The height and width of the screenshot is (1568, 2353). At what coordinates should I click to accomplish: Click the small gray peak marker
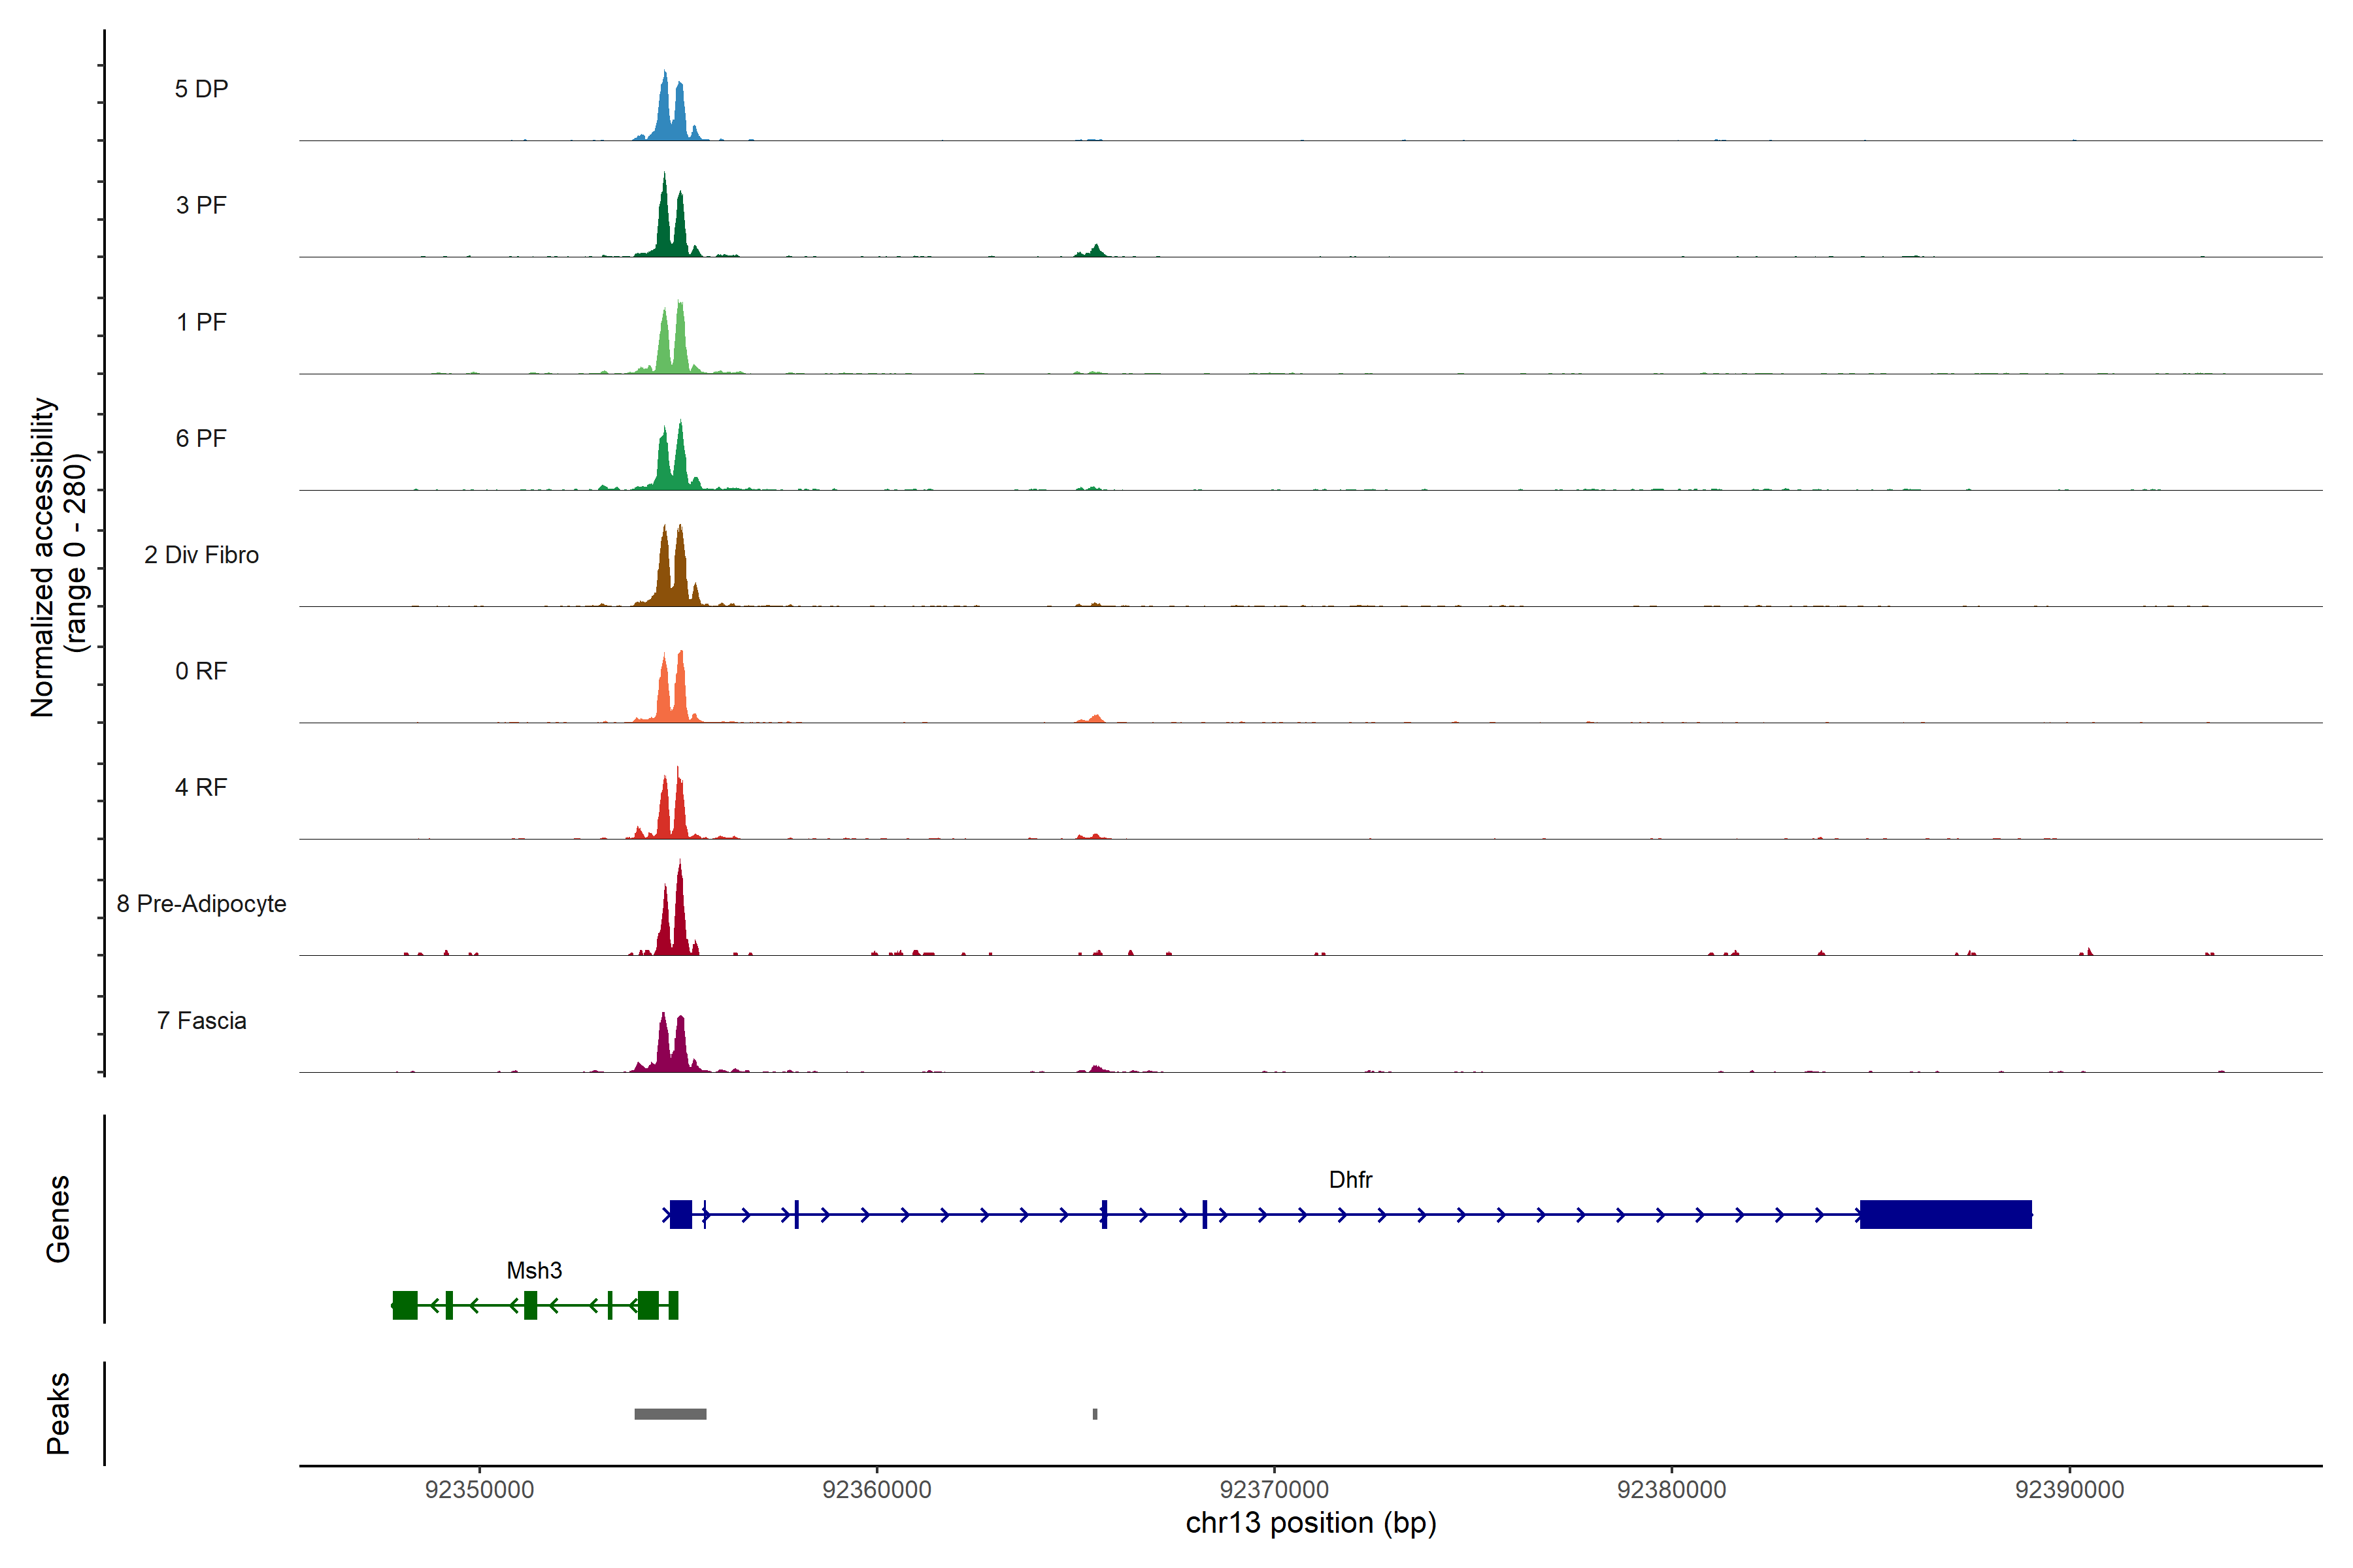pos(1094,1414)
